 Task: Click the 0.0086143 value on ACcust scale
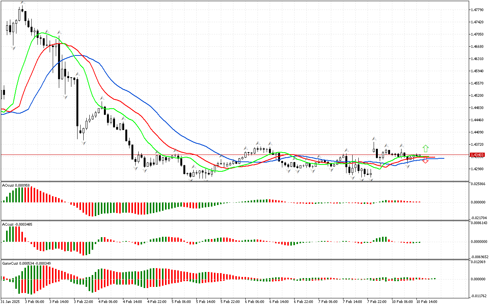(479, 223)
